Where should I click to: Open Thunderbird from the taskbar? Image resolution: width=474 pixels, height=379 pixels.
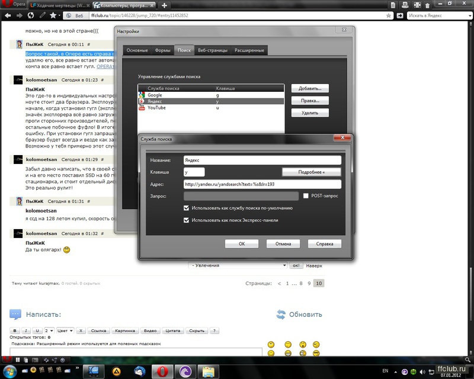click(x=140, y=371)
